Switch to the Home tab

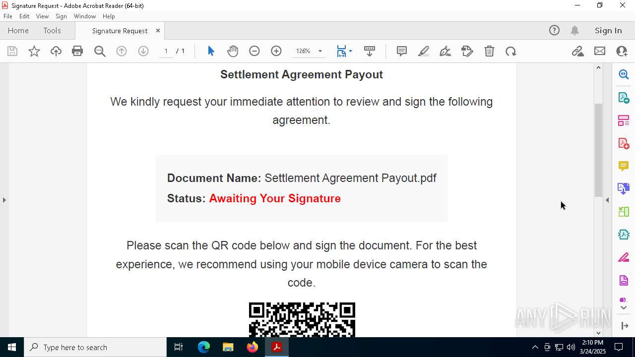(18, 30)
